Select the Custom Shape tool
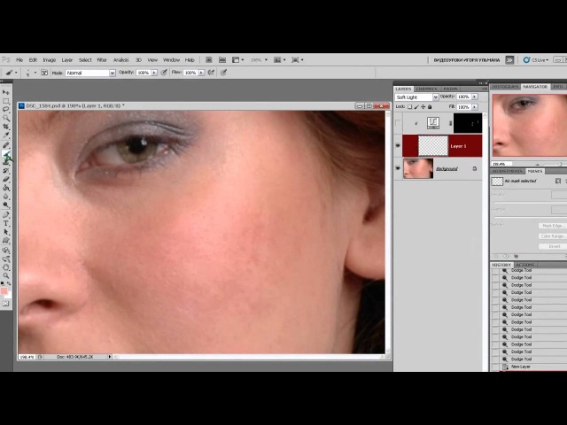 [6, 241]
